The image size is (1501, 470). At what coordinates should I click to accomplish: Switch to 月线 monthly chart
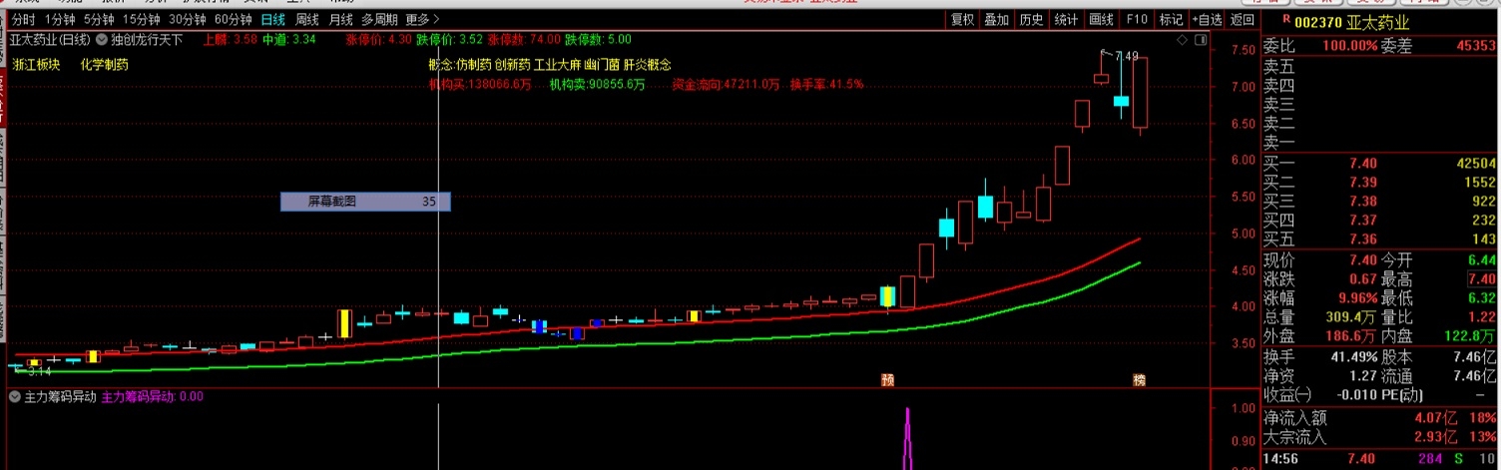tap(340, 19)
